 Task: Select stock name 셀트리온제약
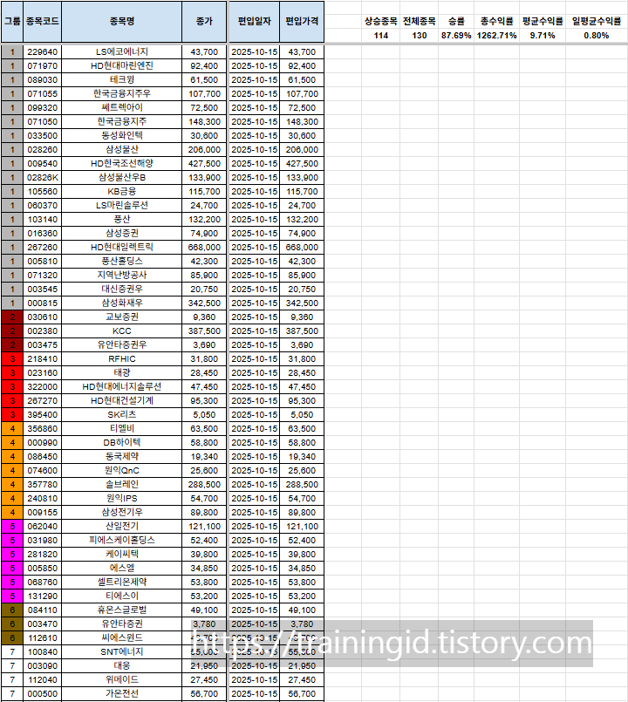point(122,582)
